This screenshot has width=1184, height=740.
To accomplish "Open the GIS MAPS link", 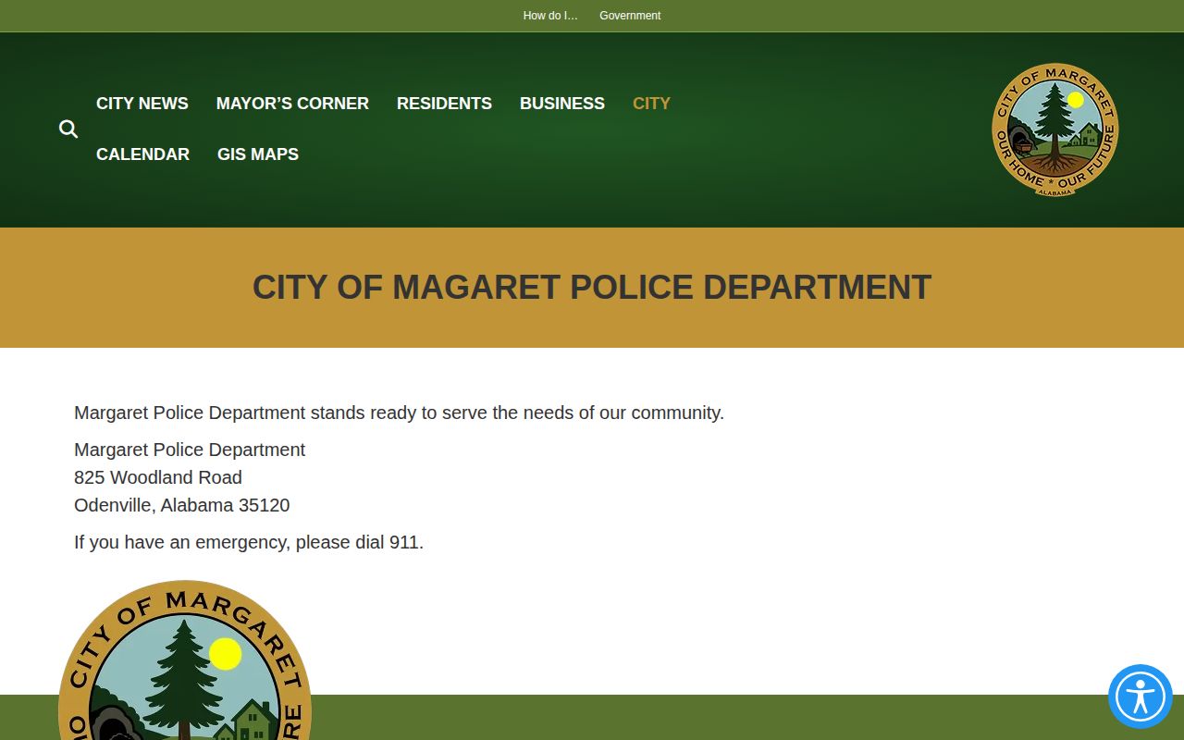I will (258, 154).
